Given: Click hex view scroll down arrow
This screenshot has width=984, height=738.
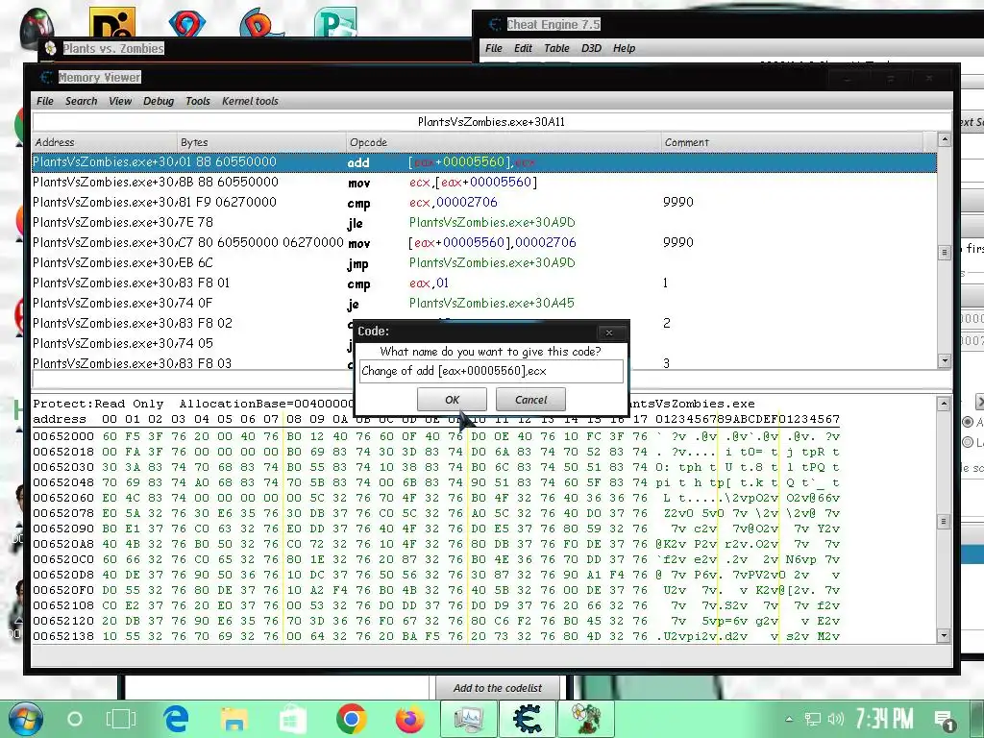Looking at the screenshot, I should [944, 635].
